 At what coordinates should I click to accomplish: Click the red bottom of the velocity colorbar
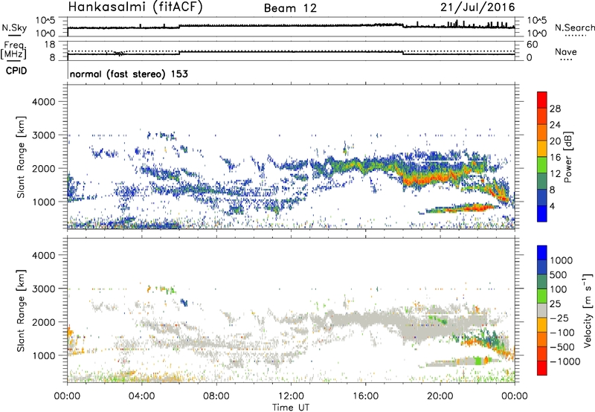click(542, 368)
